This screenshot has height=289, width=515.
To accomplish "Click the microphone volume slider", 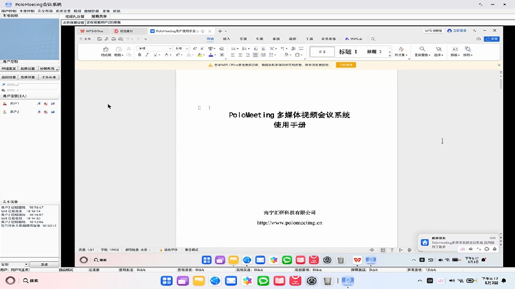I will [x=12, y=84].
